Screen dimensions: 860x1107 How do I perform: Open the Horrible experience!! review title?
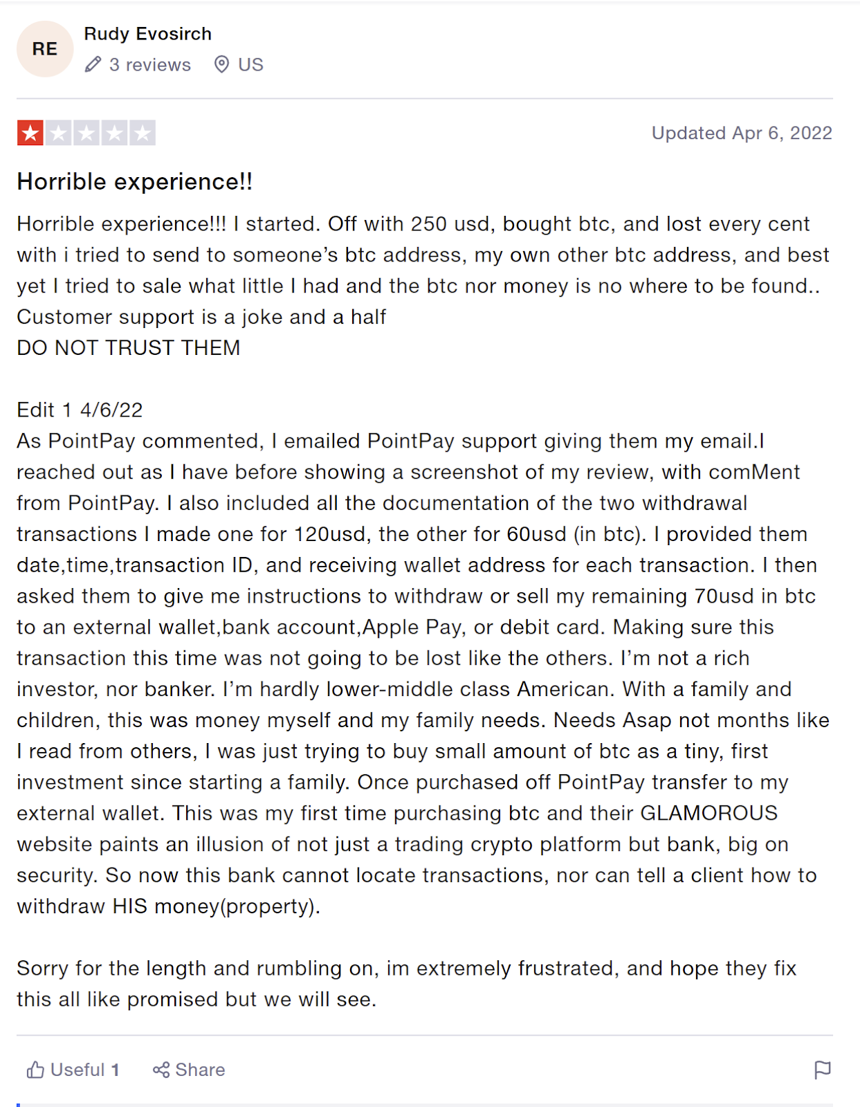tap(135, 182)
